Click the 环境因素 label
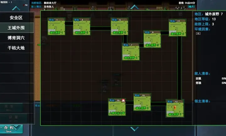 tap(202, 29)
